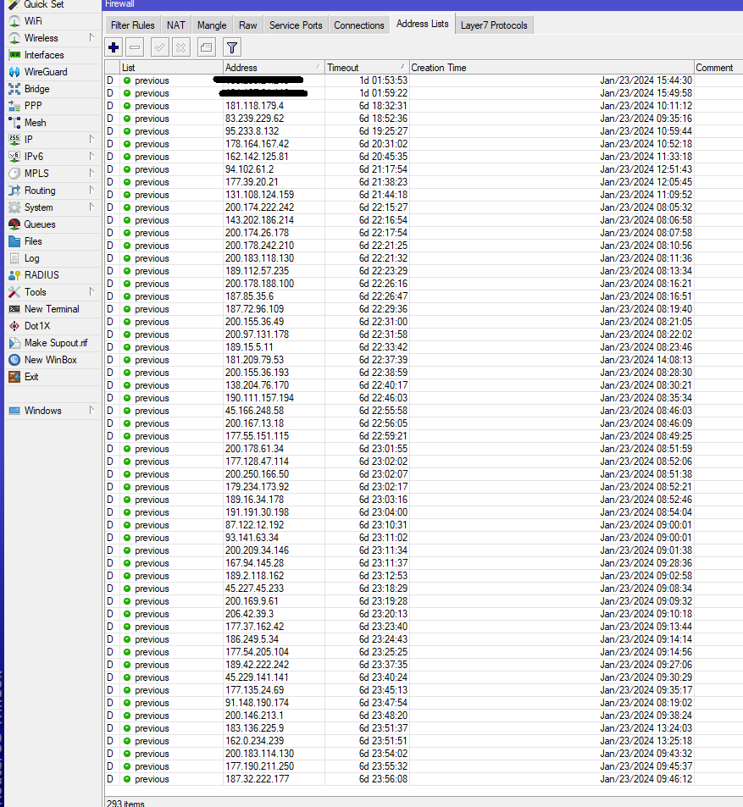743x807 pixels.
Task: Open the Queues window
Action: 37,224
